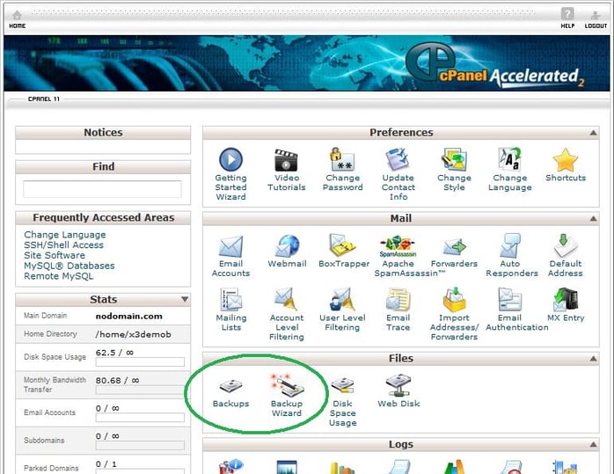Open the Forwarders icon
This screenshot has width=614, height=474.
click(454, 247)
